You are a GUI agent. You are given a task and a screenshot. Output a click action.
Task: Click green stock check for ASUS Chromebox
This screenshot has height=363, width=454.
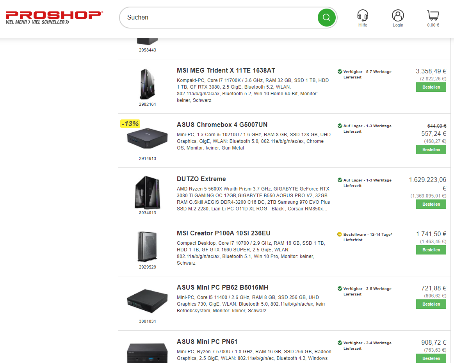340,126
